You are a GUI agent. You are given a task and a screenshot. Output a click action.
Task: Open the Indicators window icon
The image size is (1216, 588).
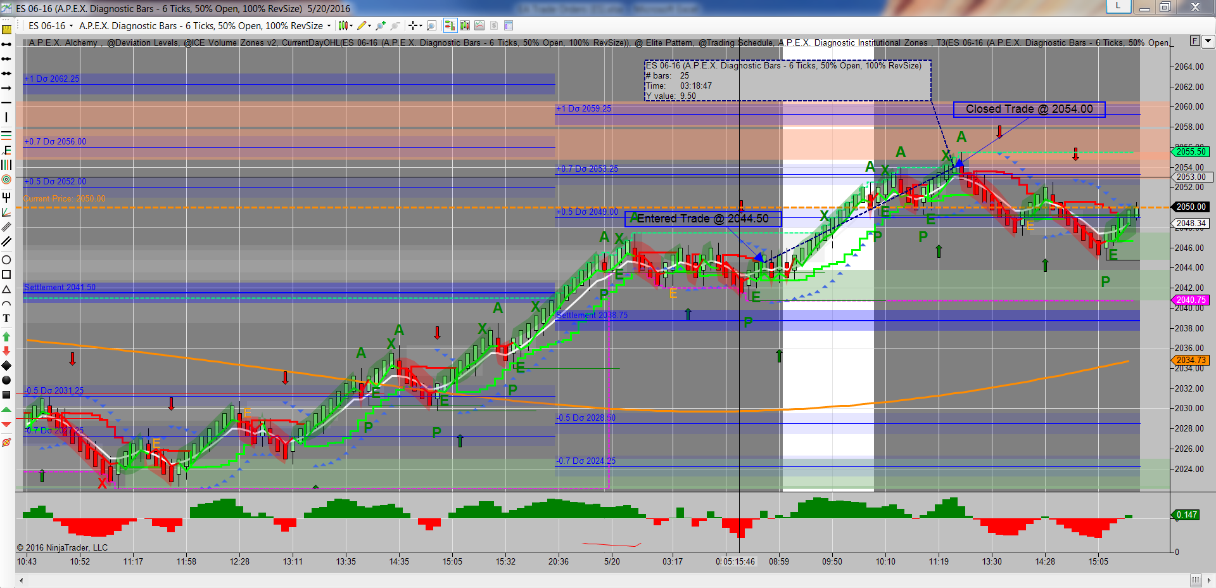[479, 25]
